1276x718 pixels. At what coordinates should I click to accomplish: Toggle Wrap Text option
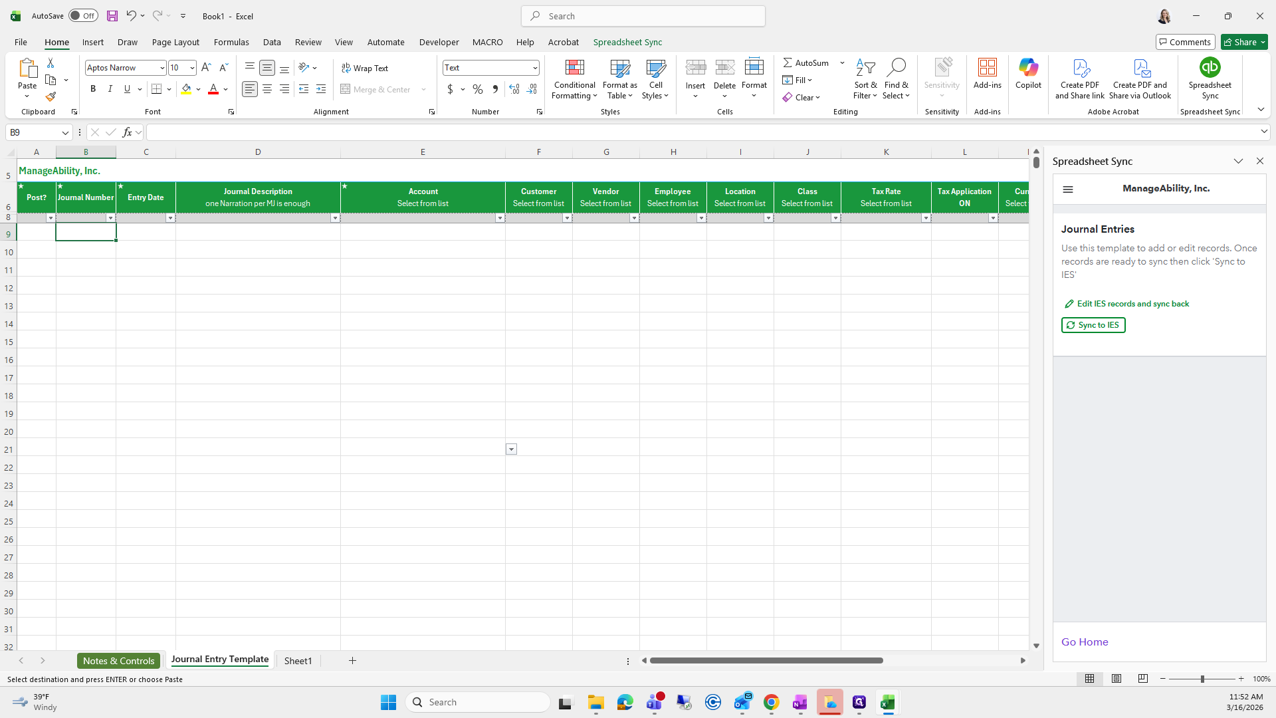tap(365, 68)
